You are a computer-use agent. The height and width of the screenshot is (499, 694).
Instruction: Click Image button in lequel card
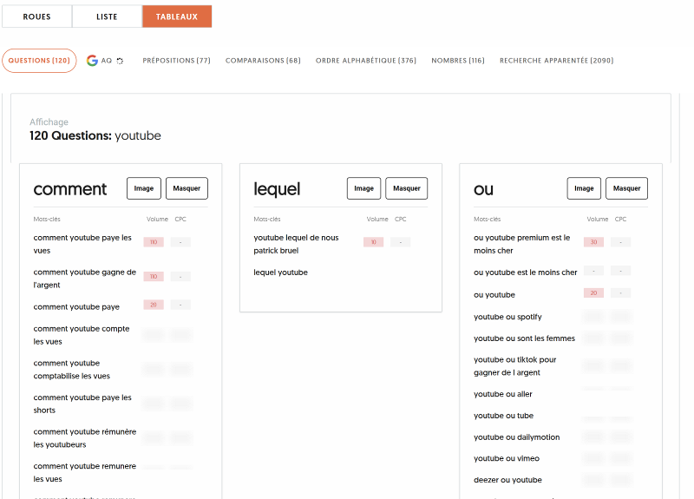pos(363,188)
